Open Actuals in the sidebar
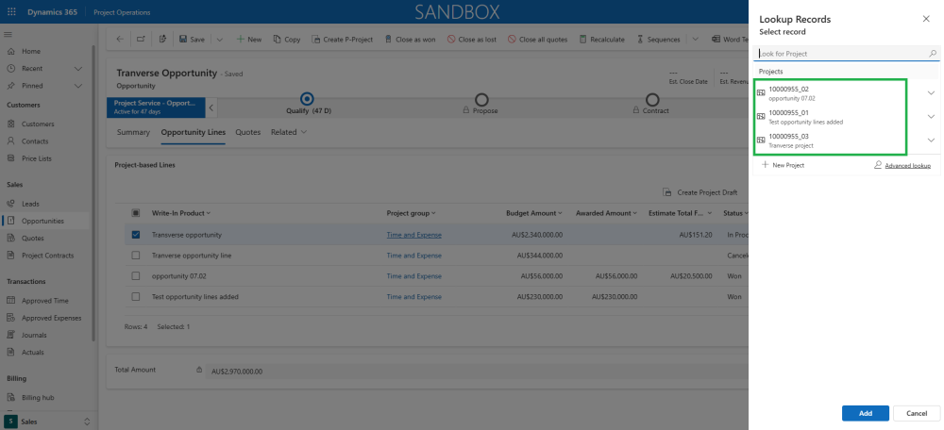Screen dimensions: 944x430 [x=32, y=353]
